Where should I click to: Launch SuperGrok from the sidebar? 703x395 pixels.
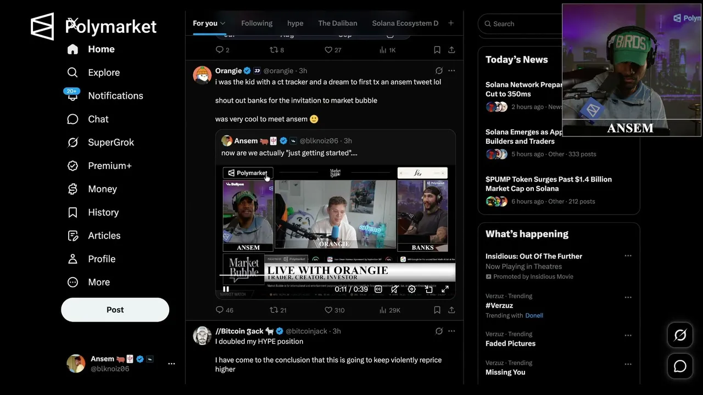pyautogui.click(x=101, y=142)
